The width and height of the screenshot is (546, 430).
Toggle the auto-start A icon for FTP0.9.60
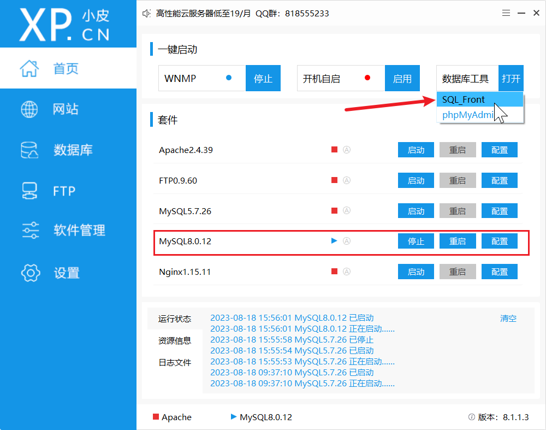(x=347, y=180)
